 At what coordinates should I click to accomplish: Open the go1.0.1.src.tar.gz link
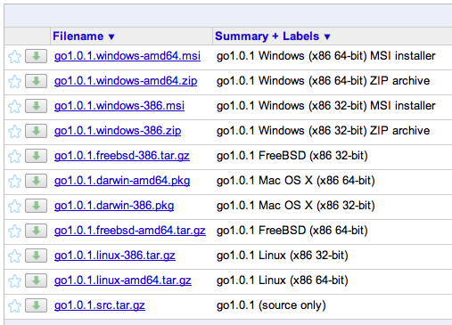click(x=100, y=305)
